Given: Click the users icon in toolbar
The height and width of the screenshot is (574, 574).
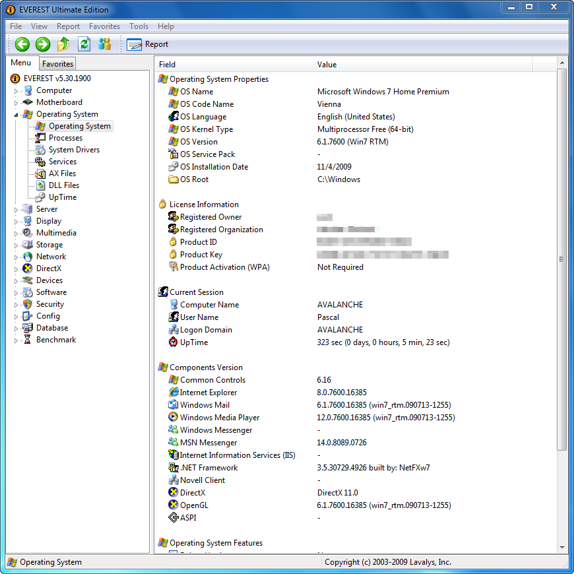Looking at the screenshot, I should click(x=104, y=44).
